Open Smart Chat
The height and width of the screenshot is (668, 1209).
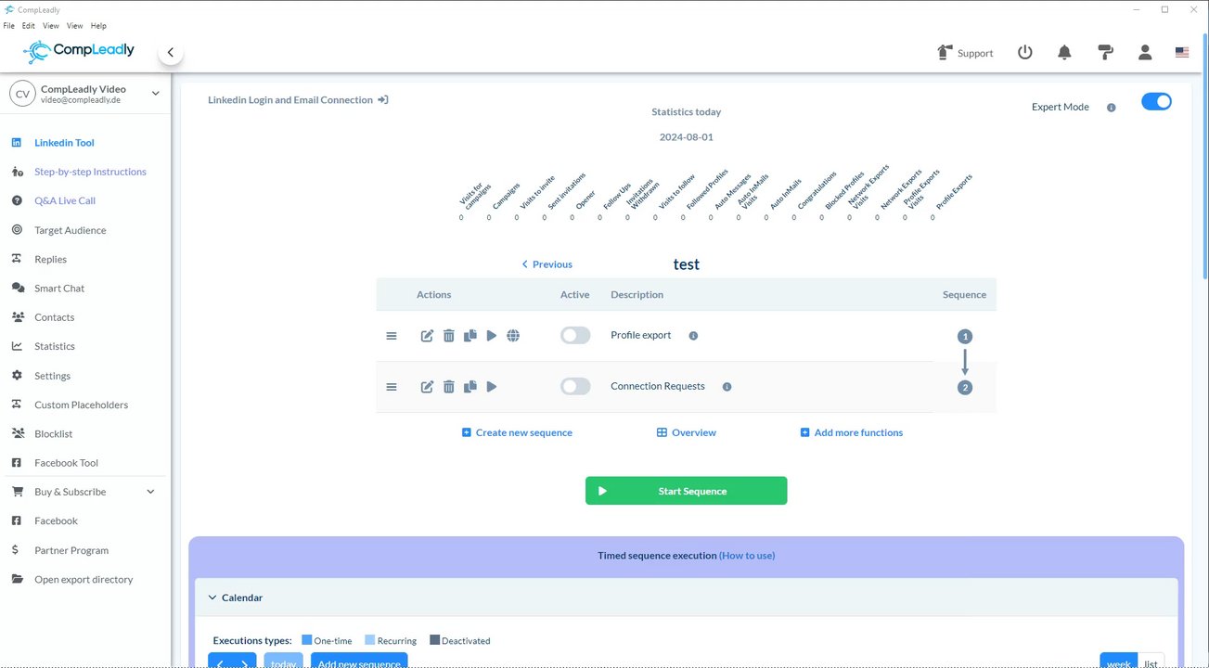(x=59, y=289)
